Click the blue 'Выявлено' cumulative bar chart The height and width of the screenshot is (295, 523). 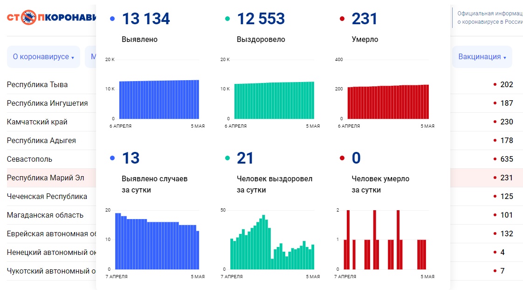point(159,99)
